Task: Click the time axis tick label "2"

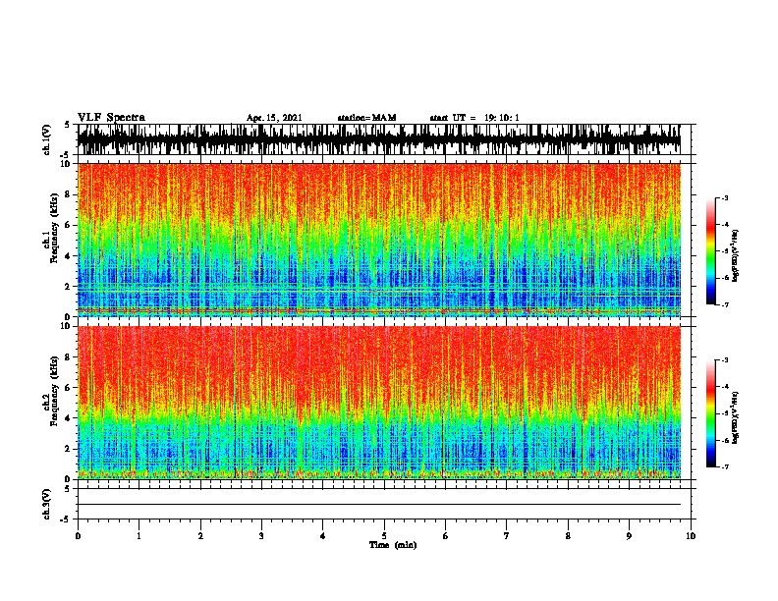Action: 200,536
